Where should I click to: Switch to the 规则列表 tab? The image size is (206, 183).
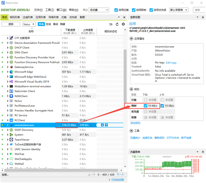tap(15, 17)
